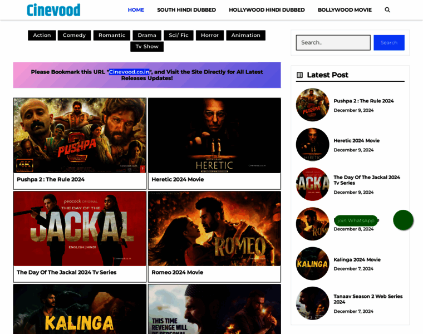This screenshot has width=423, height=334.
Task: Select the Drama genre button
Action: tap(147, 35)
